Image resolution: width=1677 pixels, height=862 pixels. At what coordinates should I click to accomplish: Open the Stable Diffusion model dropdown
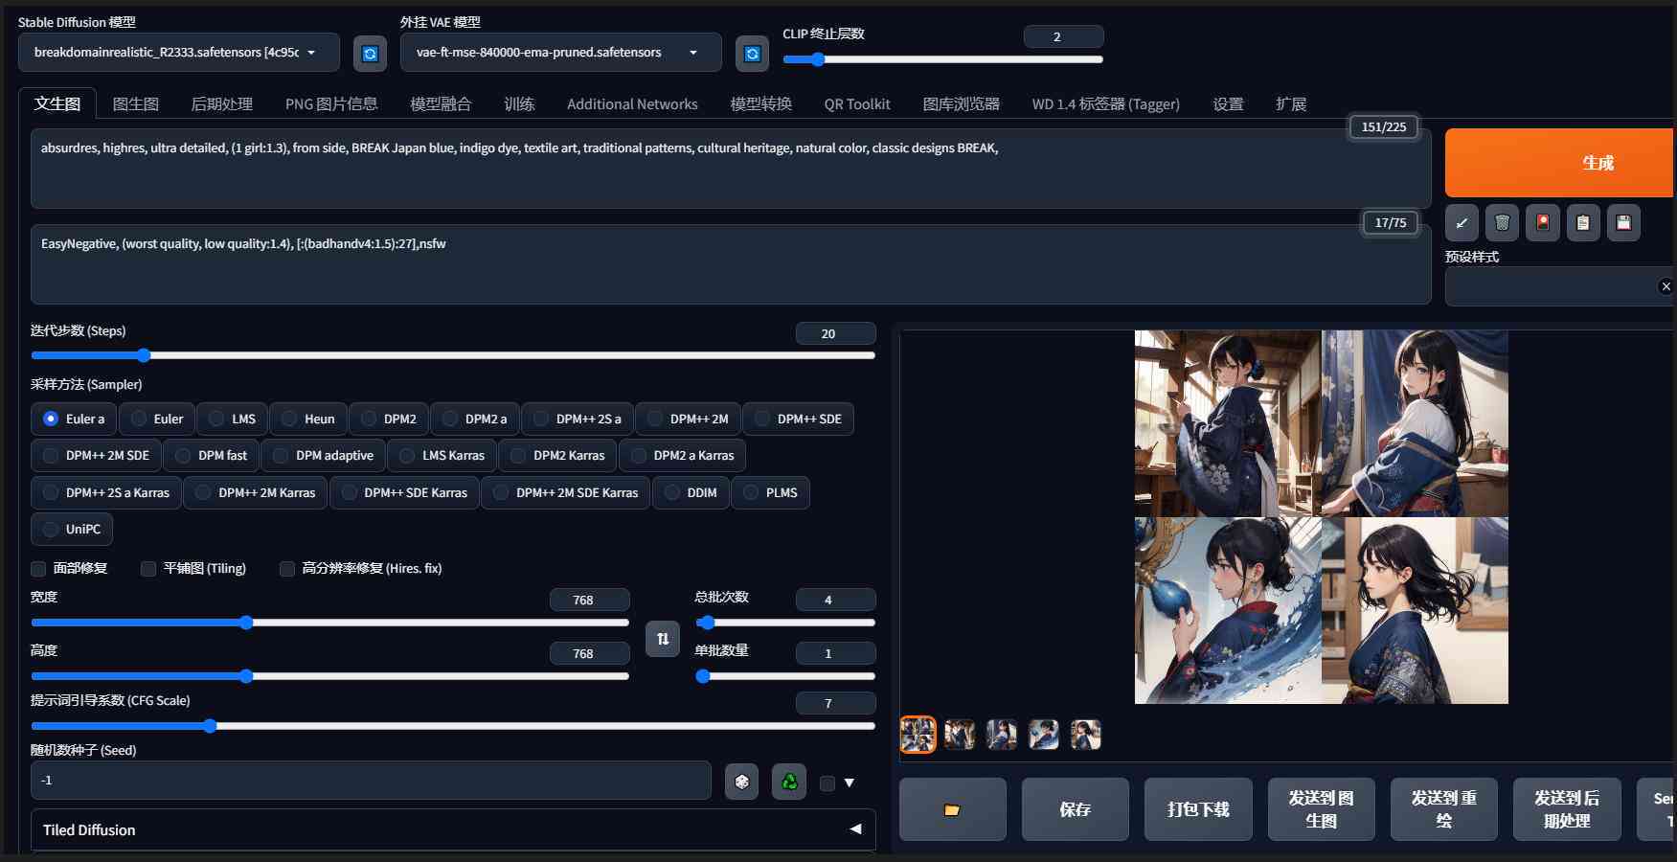178,53
